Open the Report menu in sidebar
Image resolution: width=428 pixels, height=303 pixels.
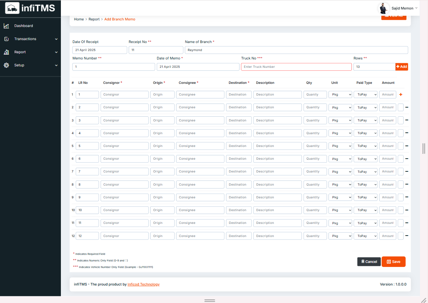coord(20,52)
